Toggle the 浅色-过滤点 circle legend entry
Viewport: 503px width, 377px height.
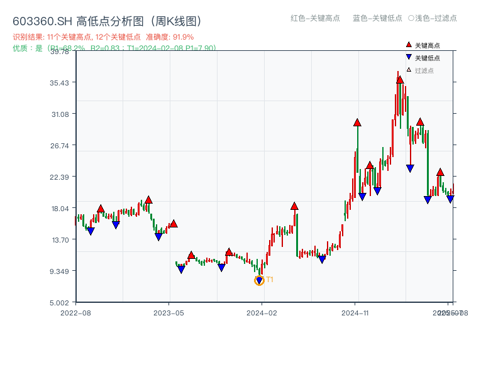[x=433, y=18]
